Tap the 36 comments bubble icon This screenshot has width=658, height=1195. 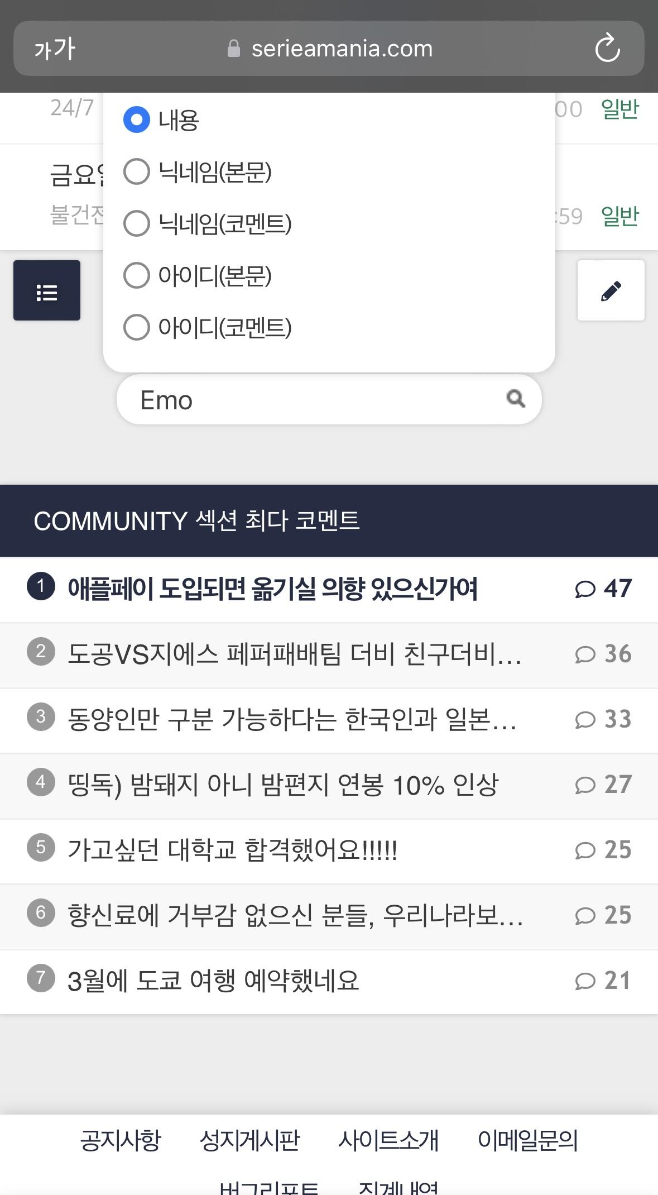pos(585,654)
